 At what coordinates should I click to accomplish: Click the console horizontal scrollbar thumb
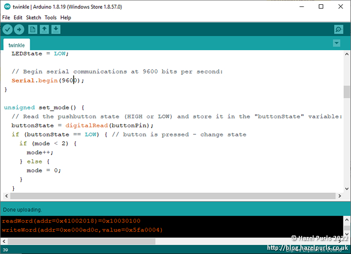pos(81,241)
